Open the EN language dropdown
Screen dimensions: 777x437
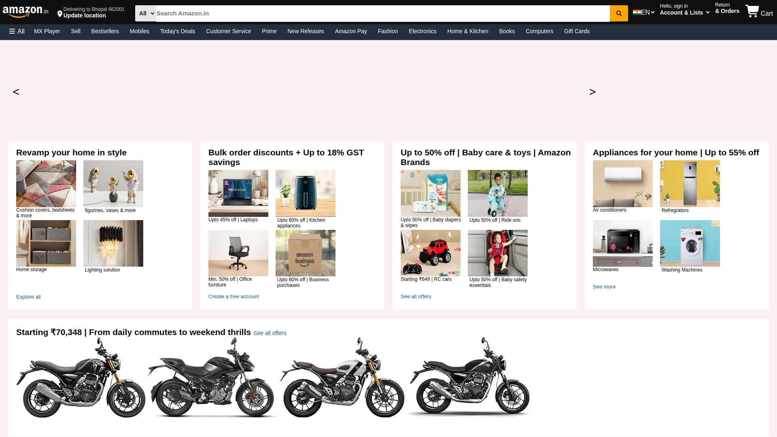click(x=647, y=13)
